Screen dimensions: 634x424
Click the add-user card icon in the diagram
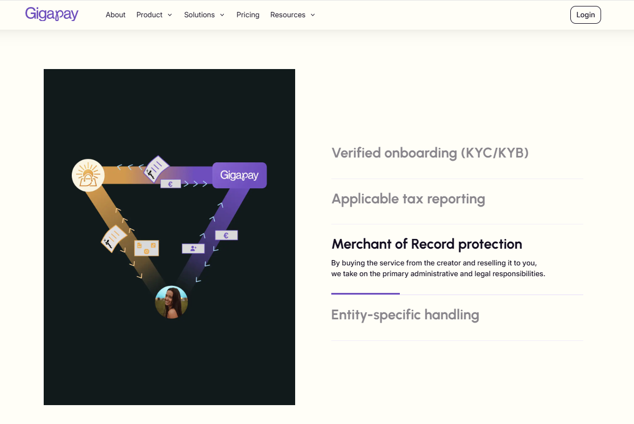[193, 249]
